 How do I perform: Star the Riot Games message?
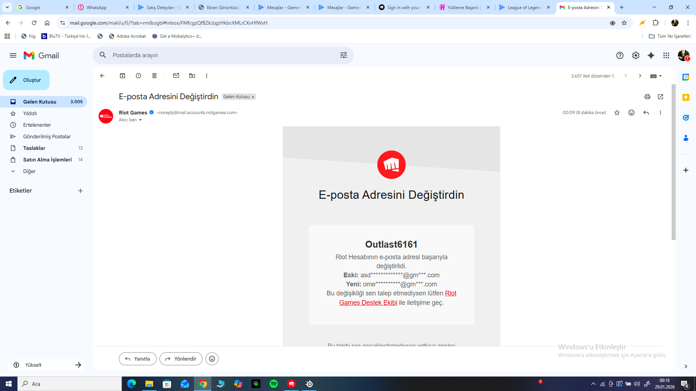617,113
